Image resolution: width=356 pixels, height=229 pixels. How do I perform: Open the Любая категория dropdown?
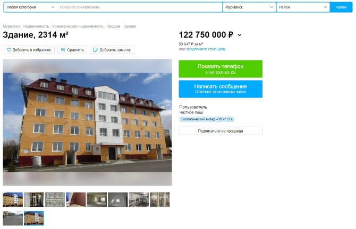point(30,7)
